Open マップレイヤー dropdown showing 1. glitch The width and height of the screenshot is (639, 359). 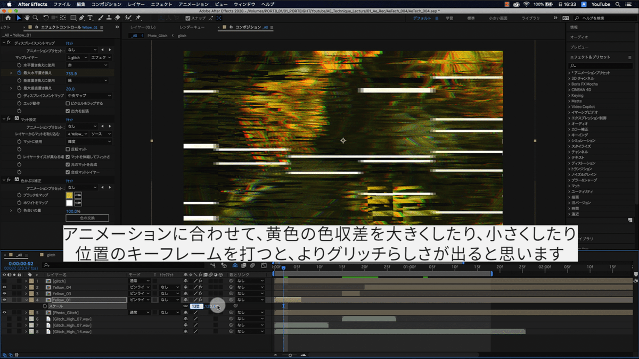(77, 57)
